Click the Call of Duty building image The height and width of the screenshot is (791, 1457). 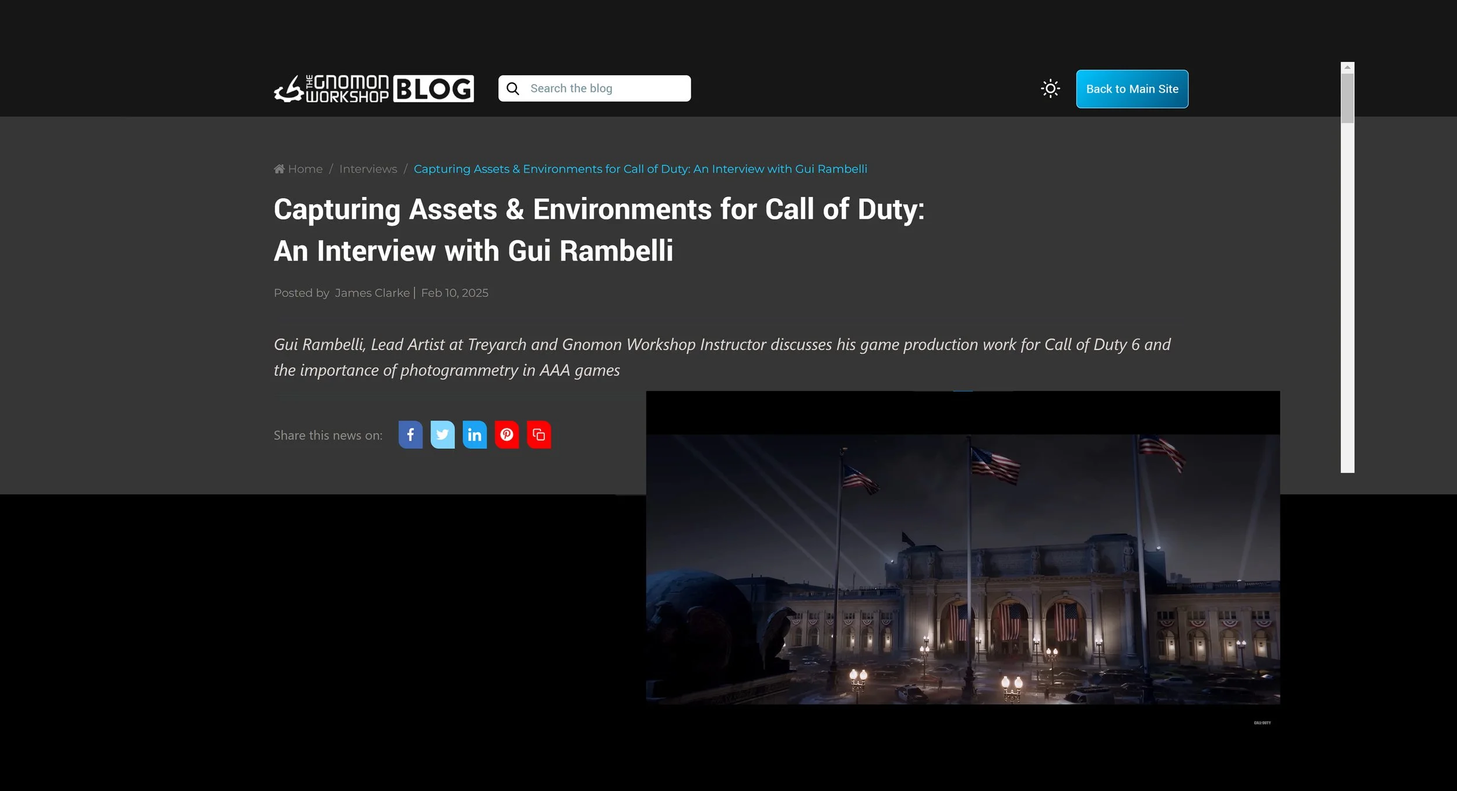coord(963,568)
